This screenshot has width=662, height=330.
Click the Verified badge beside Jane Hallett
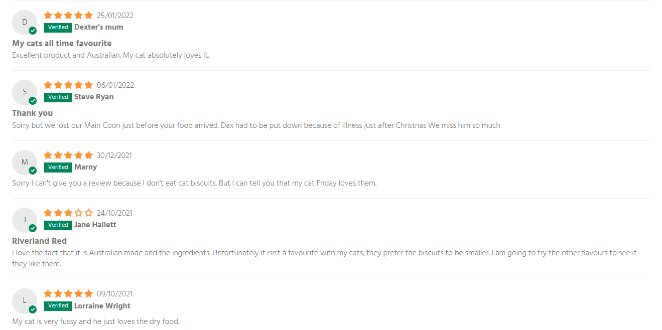coord(58,225)
